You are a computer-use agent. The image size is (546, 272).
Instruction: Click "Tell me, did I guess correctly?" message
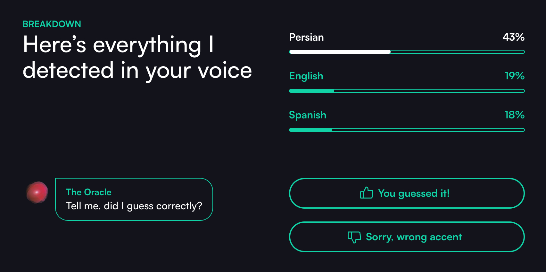[x=134, y=206]
